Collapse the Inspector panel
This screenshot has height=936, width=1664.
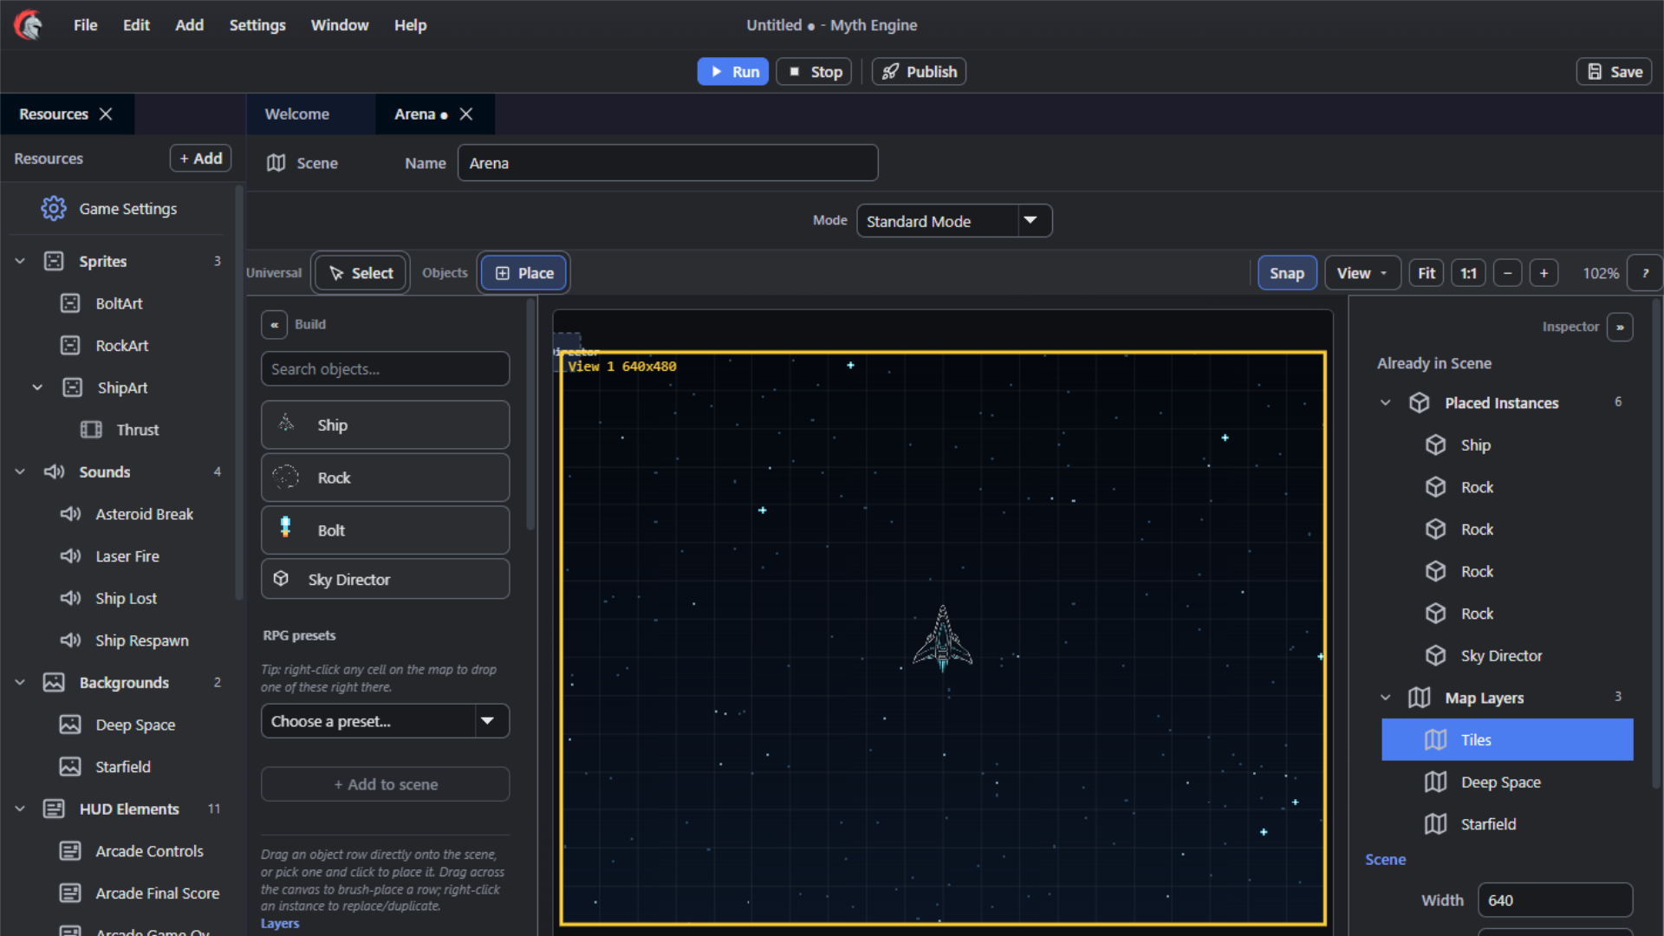pos(1620,327)
